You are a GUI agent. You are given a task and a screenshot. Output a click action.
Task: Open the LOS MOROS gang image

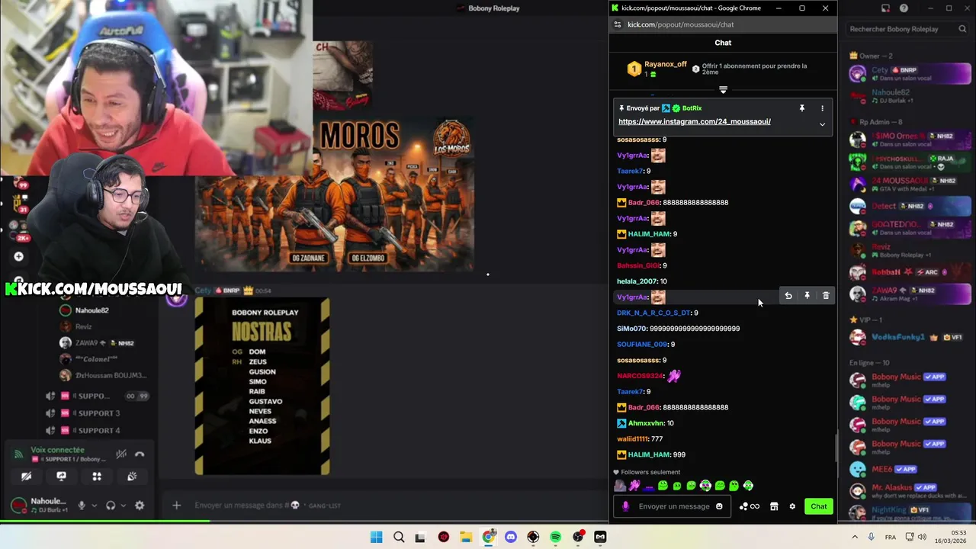(x=334, y=194)
